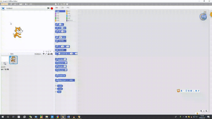Tick the direction reporter checkbox
Viewport: 212px width, 119px height.
coord(56,92)
